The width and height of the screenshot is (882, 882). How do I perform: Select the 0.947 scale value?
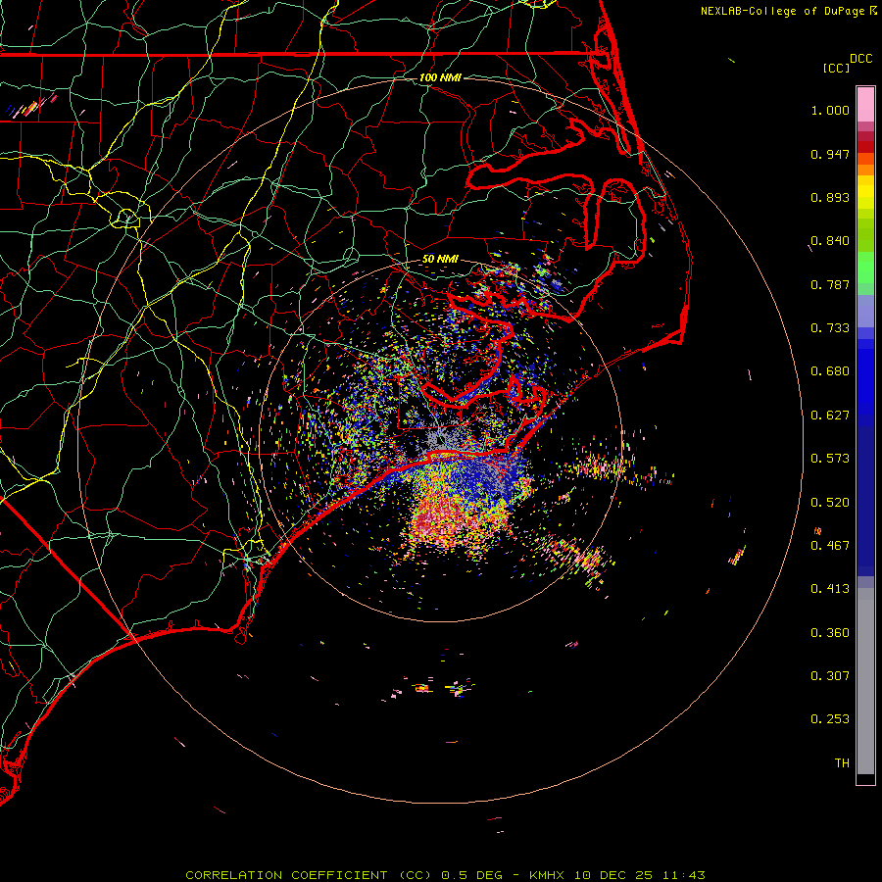pyautogui.click(x=830, y=154)
